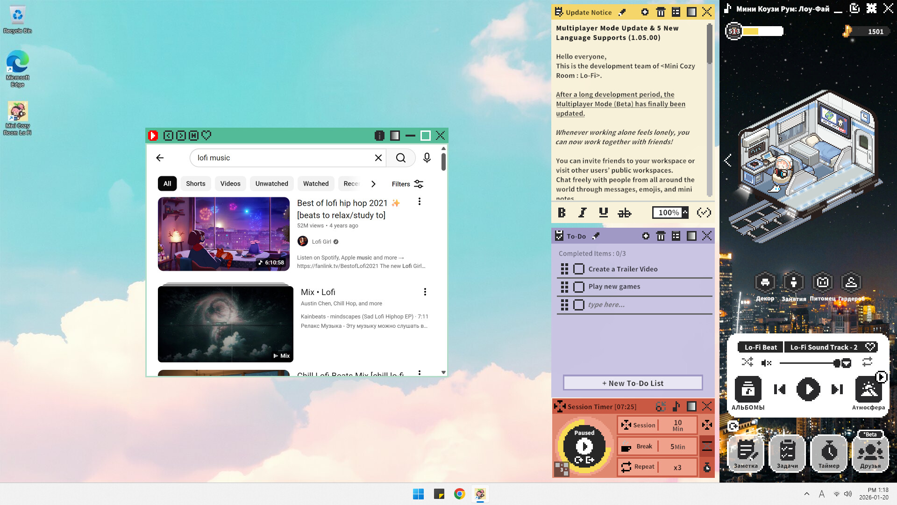Switch to the Shorts filter tab
Viewport: 897px width, 505px height.
coord(195,183)
